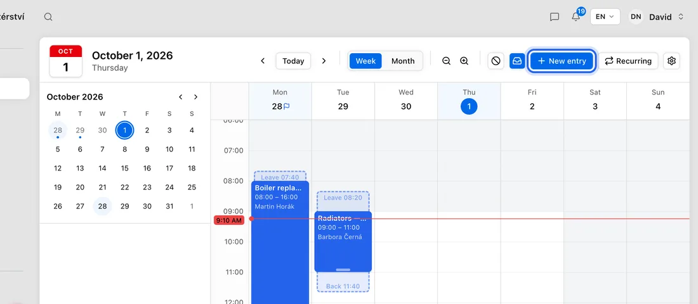Click the Tue 29 column header
This screenshot has width=698, height=304.
click(x=343, y=101)
